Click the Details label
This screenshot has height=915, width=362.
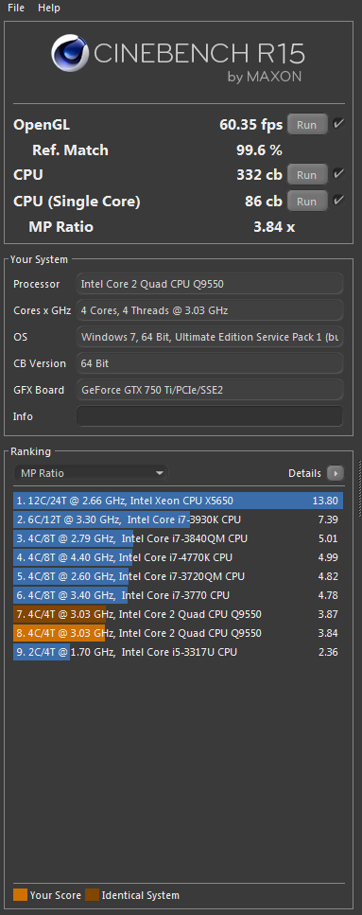point(305,473)
